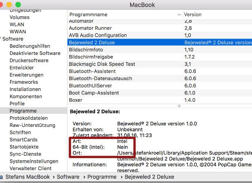
Task: Click Software in the path bar
Action: (x=68, y=177)
